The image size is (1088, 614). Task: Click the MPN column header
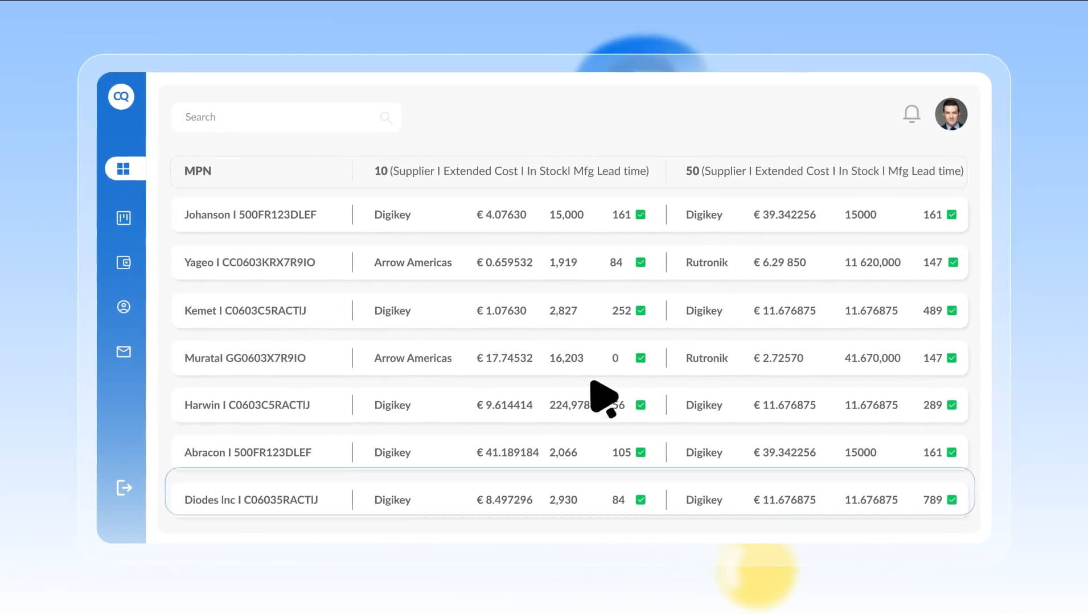pos(198,171)
